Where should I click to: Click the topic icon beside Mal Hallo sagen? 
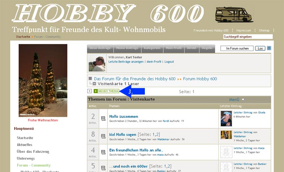tap(103, 136)
